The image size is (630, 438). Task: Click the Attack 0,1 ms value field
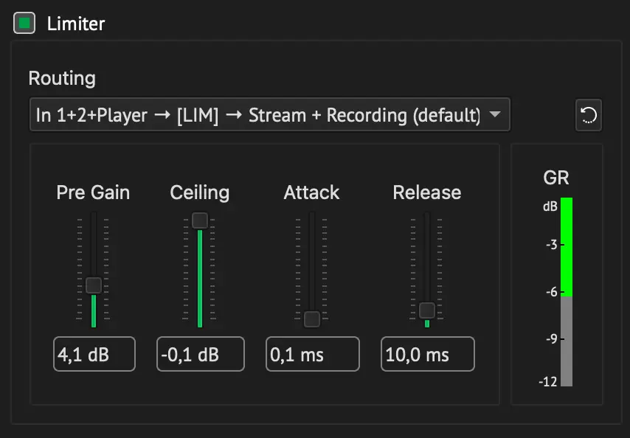pyautogui.click(x=313, y=354)
